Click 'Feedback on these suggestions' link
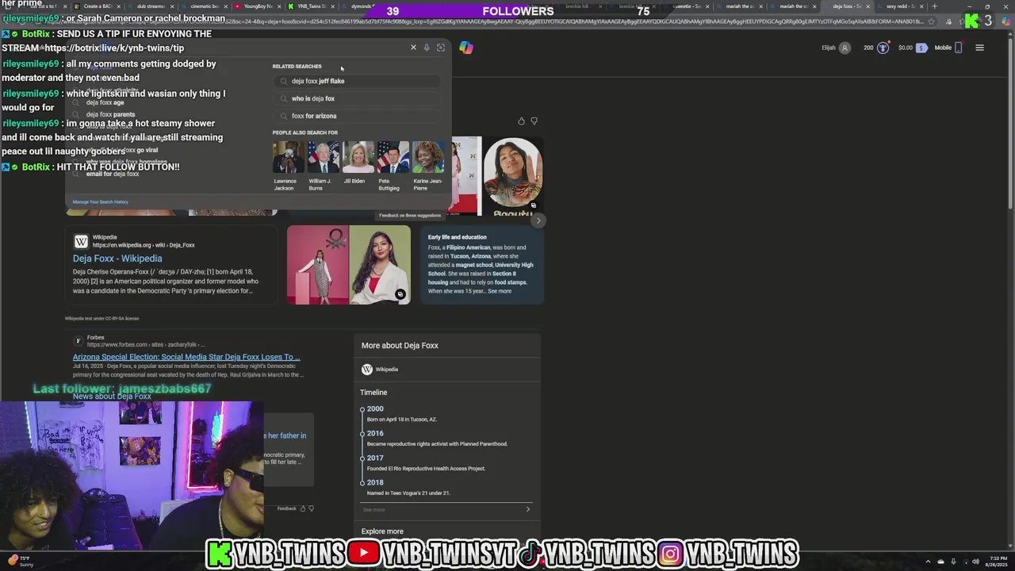The width and height of the screenshot is (1015, 571). (410, 215)
